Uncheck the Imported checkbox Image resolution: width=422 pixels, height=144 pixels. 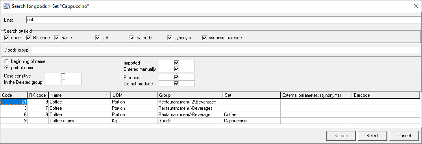(x=176, y=63)
